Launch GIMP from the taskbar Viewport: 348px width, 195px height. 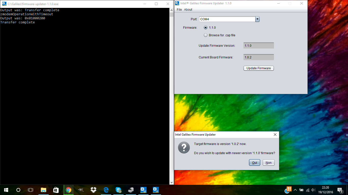pyautogui.click(x=81, y=190)
